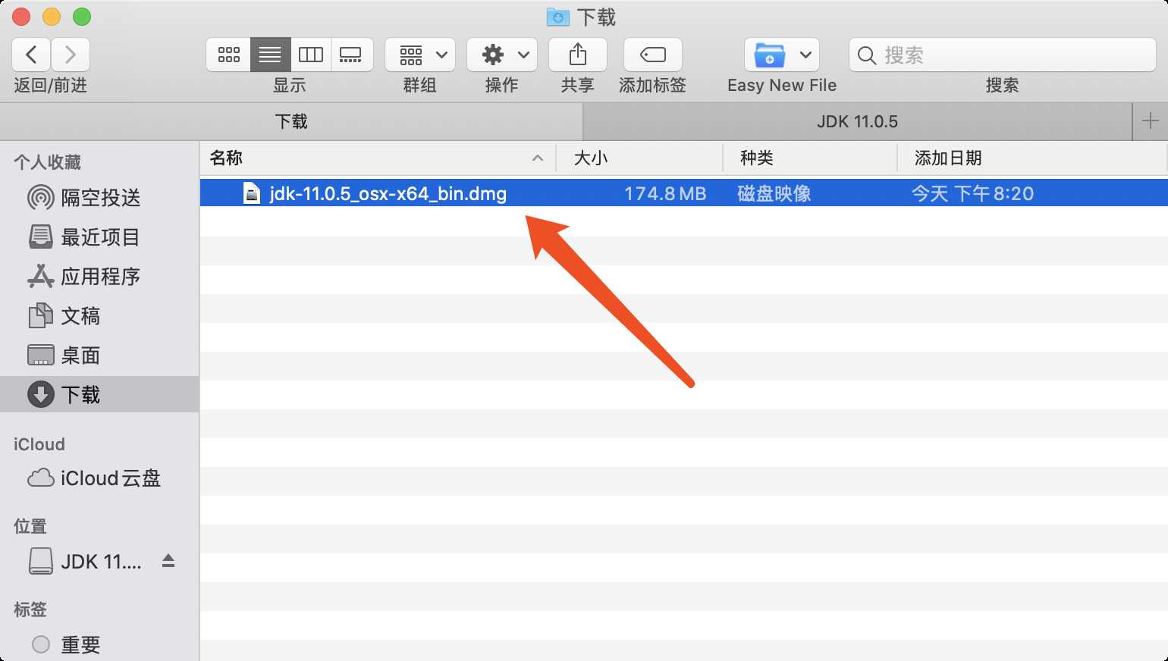The image size is (1168, 661).
Task: Click the iCloud section header
Action: (39, 444)
